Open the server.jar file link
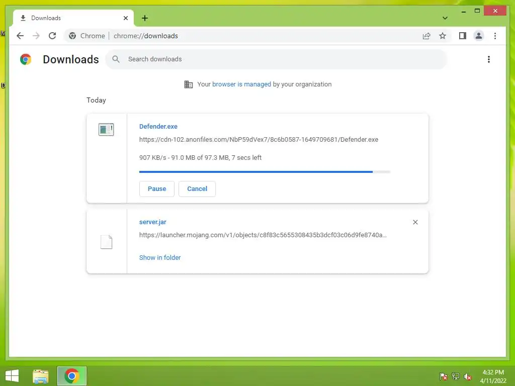 [153, 222]
